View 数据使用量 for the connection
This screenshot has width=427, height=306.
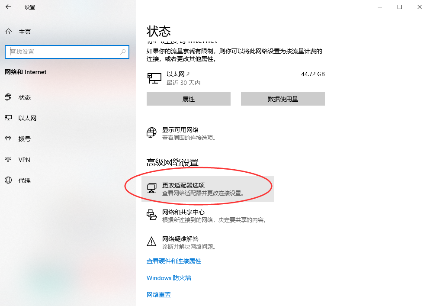point(283,99)
